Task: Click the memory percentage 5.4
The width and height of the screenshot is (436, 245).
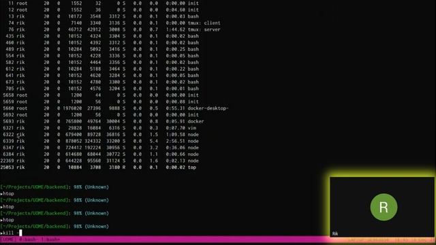Action: pos(154,141)
